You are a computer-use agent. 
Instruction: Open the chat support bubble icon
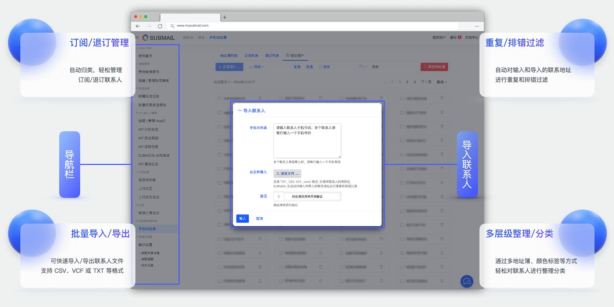pyautogui.click(x=467, y=281)
